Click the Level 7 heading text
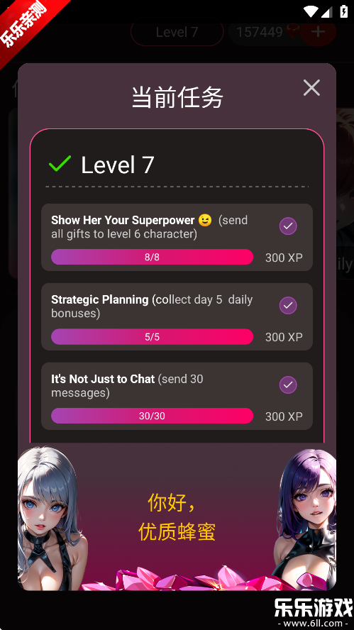The width and height of the screenshot is (354, 630). [x=117, y=165]
